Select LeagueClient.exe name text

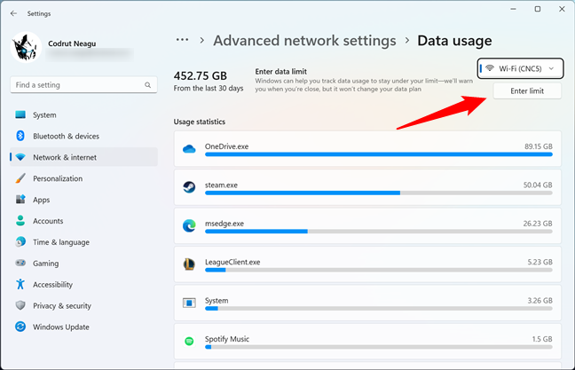click(x=232, y=262)
